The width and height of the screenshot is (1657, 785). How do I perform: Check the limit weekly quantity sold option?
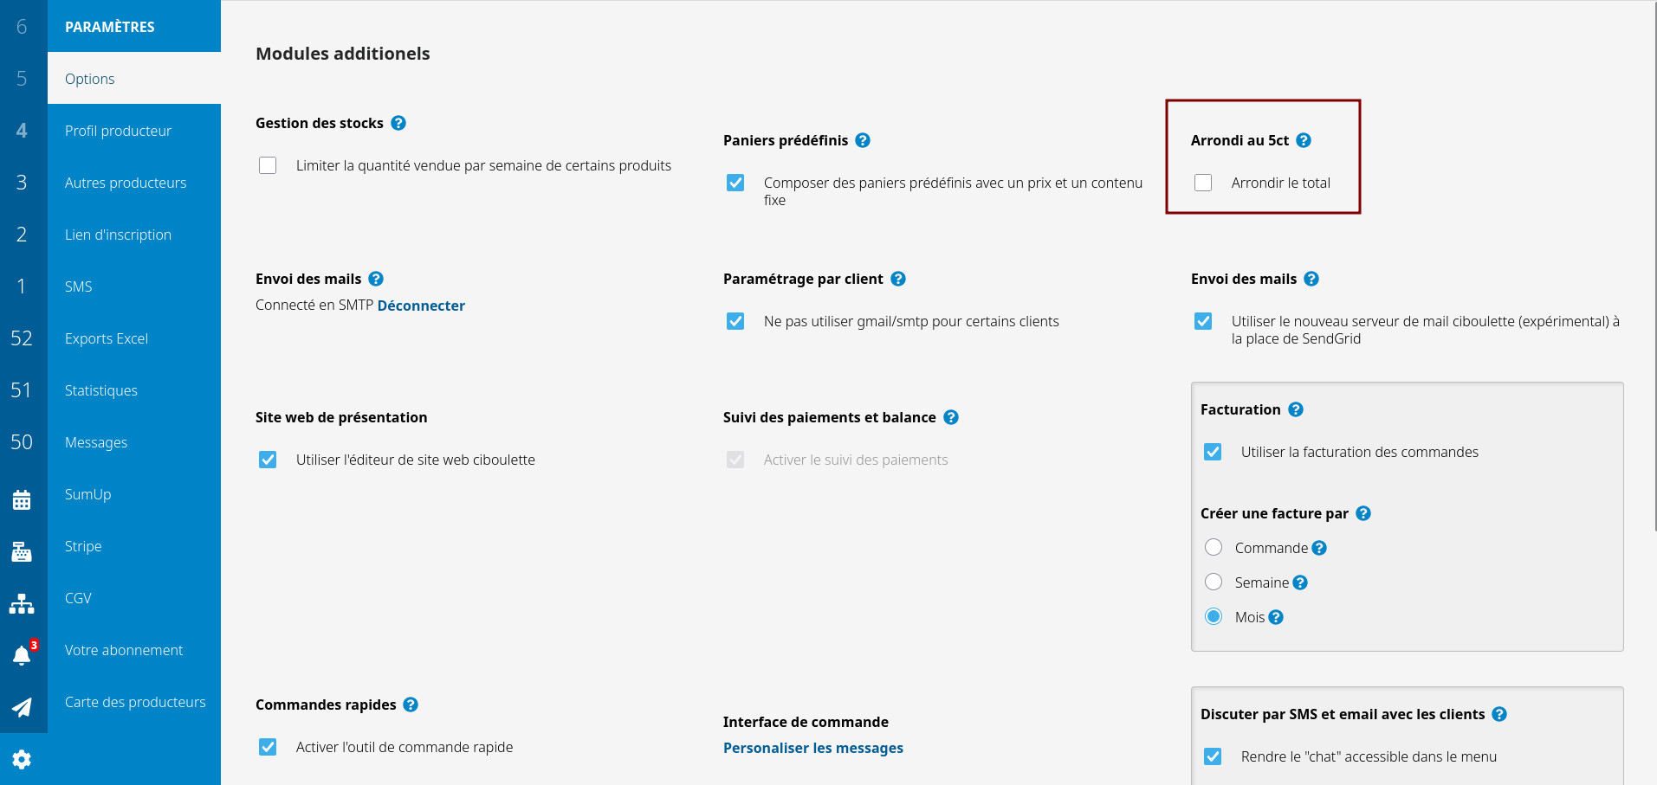tap(268, 165)
